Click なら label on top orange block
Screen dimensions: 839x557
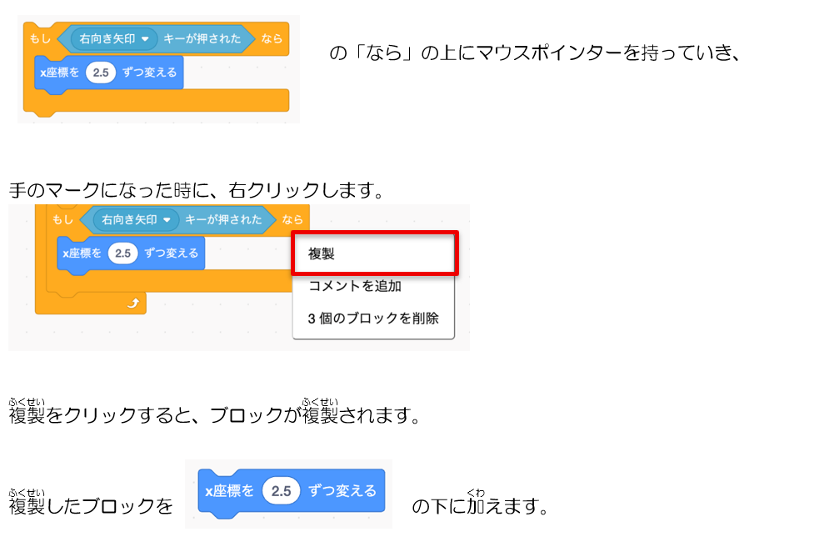(x=272, y=38)
